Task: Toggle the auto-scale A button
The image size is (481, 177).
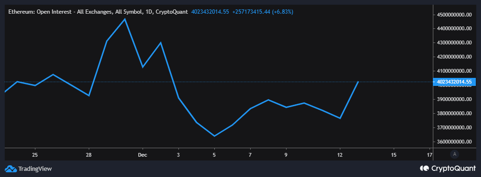Action: pyautogui.click(x=455, y=154)
